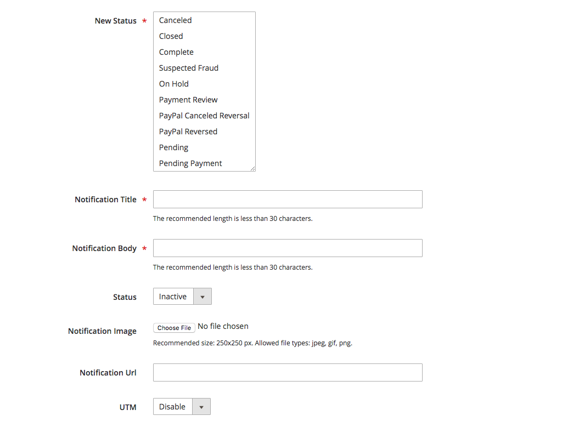The image size is (562, 421).
Task: Click the New Status list resize handle
Action: click(x=252, y=169)
